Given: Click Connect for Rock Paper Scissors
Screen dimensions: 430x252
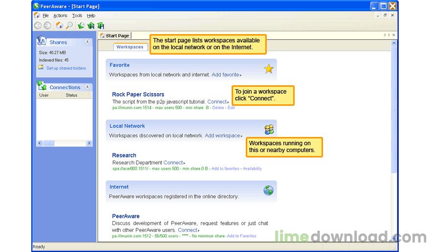Looking at the screenshot, I should click(x=217, y=101).
